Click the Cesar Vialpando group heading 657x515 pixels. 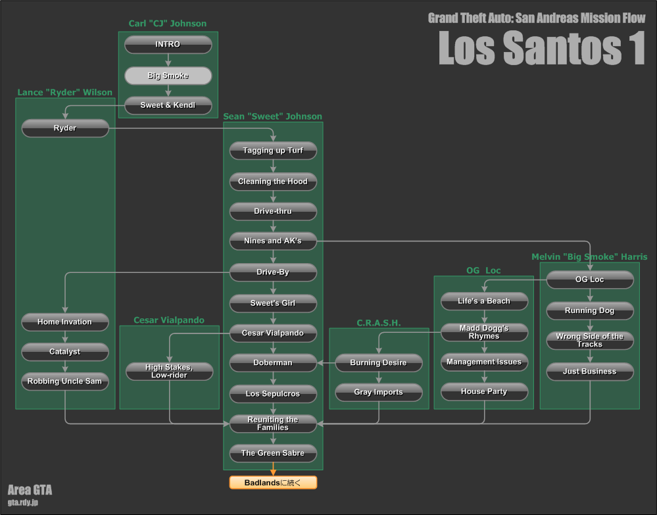point(169,320)
